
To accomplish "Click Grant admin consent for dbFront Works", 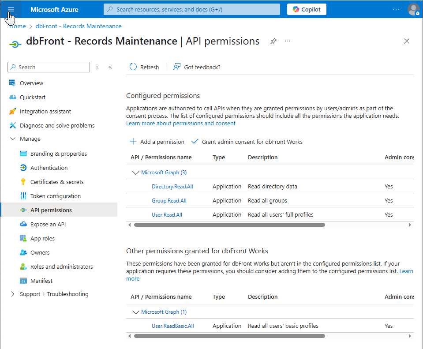I will click(247, 142).
